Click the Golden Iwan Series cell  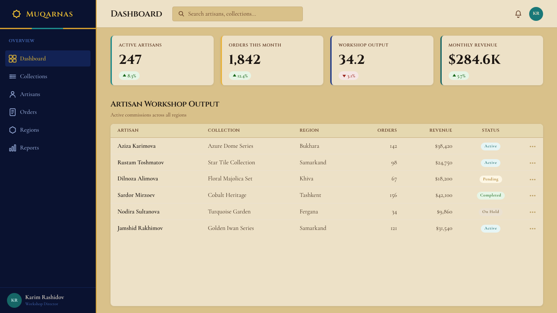[231, 228]
